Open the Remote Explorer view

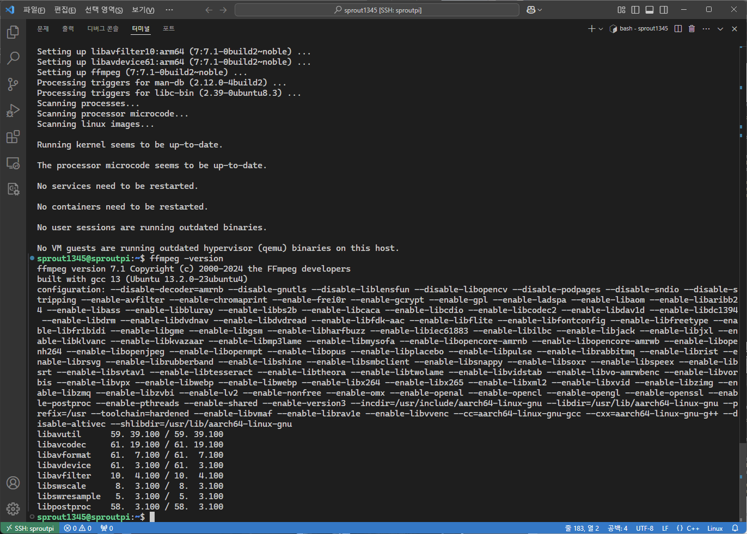13,163
